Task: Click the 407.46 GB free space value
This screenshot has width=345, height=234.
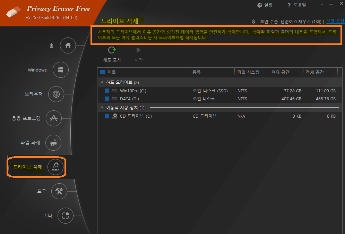Action: [x=291, y=99]
